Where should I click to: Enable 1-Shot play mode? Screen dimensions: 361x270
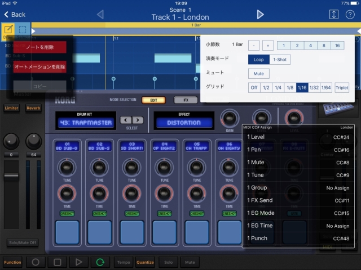click(280, 59)
